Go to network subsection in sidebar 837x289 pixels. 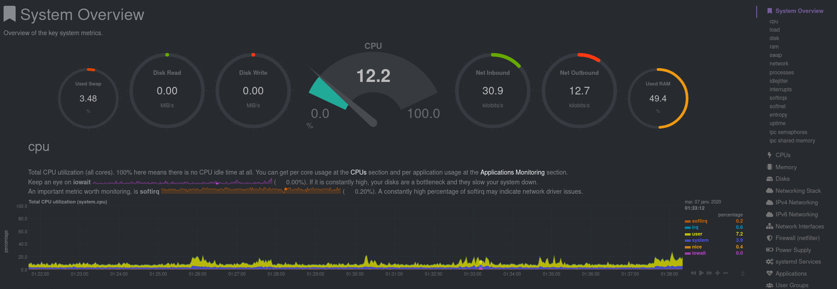click(x=779, y=64)
